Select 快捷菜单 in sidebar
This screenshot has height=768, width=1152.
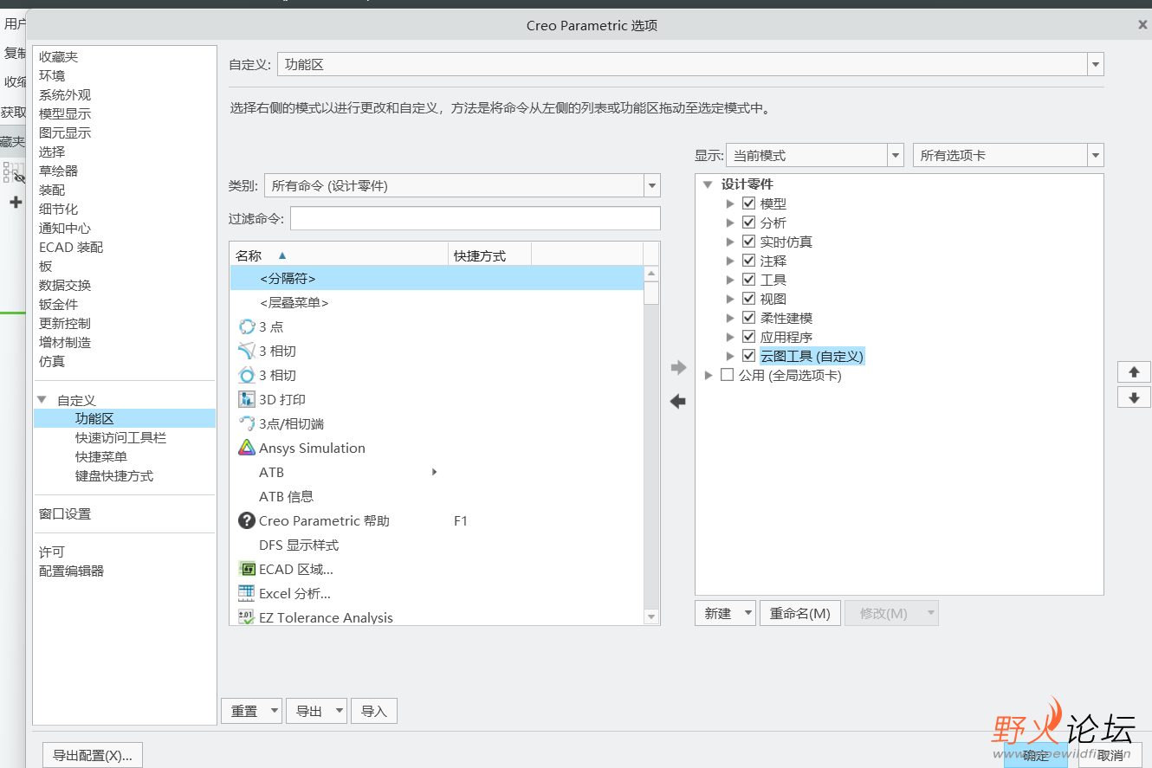point(101,456)
